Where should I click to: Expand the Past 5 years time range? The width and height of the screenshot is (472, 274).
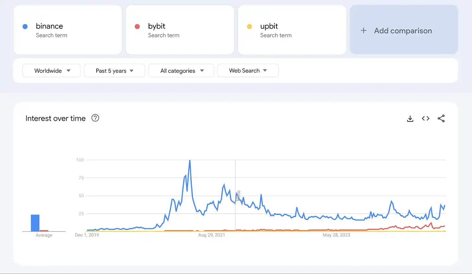[114, 70]
